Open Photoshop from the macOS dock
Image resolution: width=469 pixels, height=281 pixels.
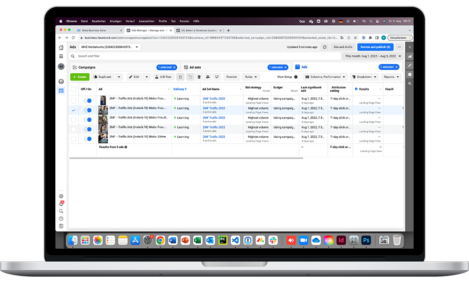(x=367, y=240)
